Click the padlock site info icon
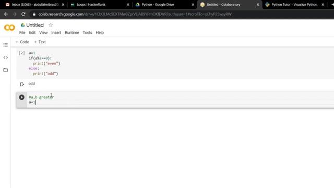This screenshot has height=188, width=334. 34,14
